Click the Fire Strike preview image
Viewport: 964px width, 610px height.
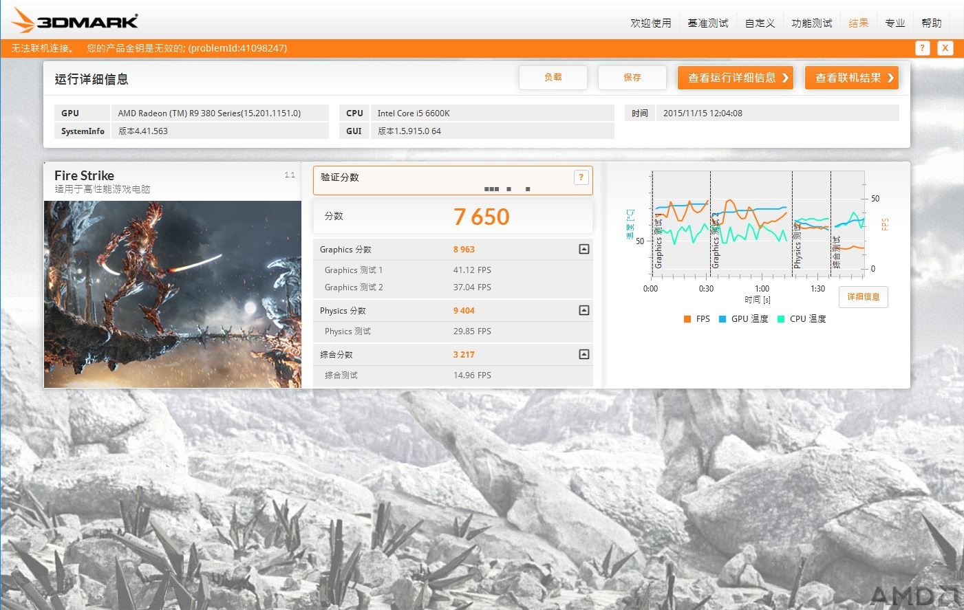coord(173,294)
